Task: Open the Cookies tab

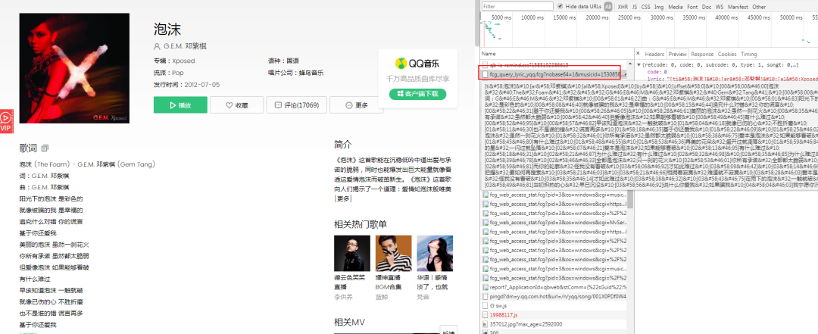Action: click(x=726, y=54)
